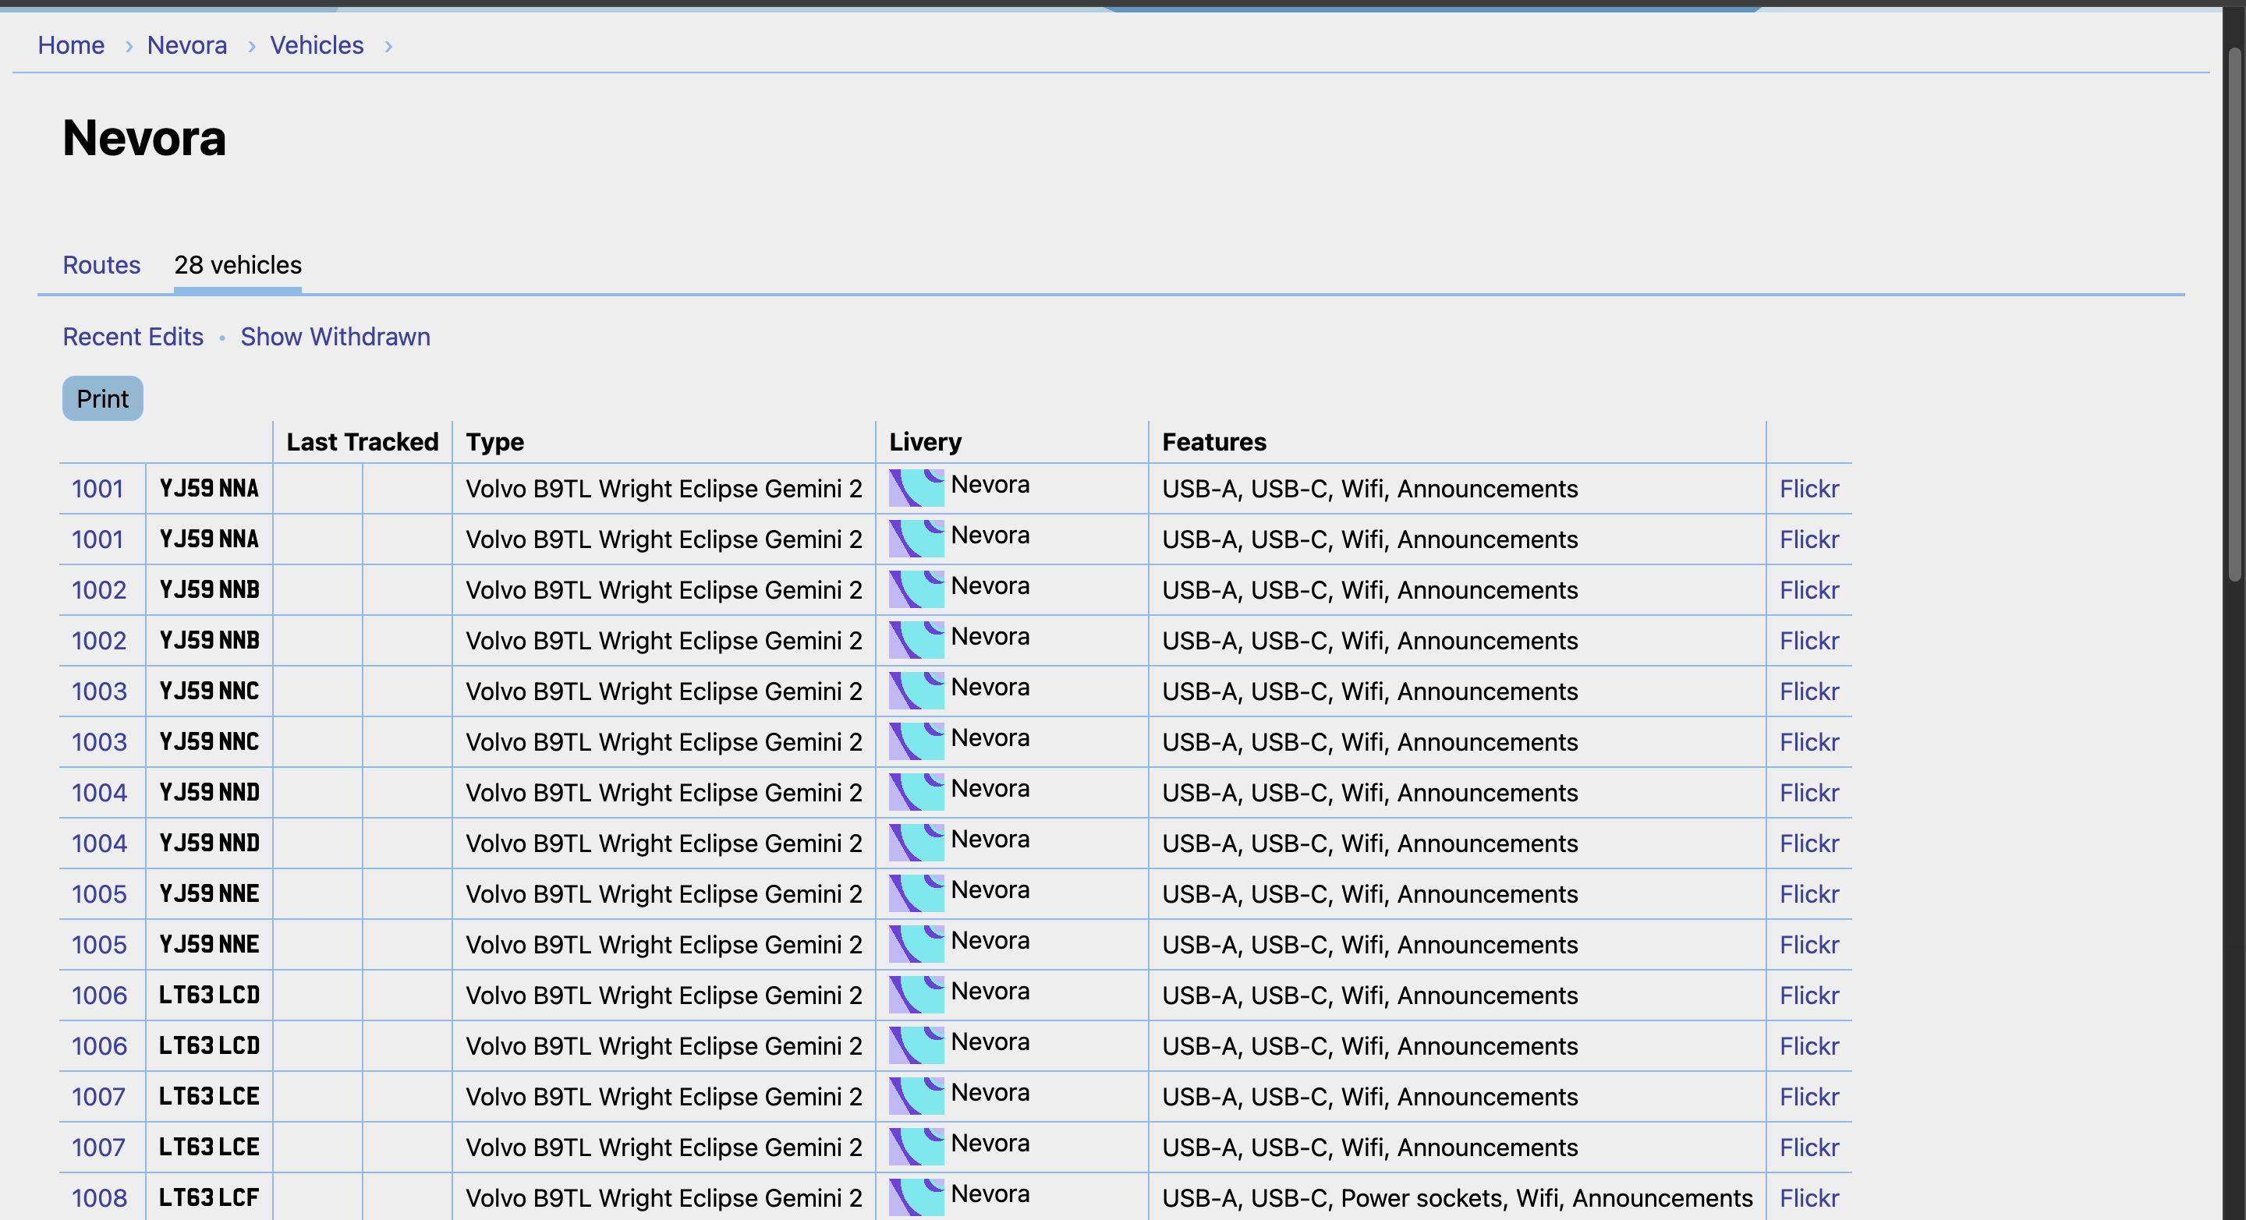Viewport: 2246px width, 1220px height.
Task: Click the Last Tracked column header
Action: tap(363, 442)
